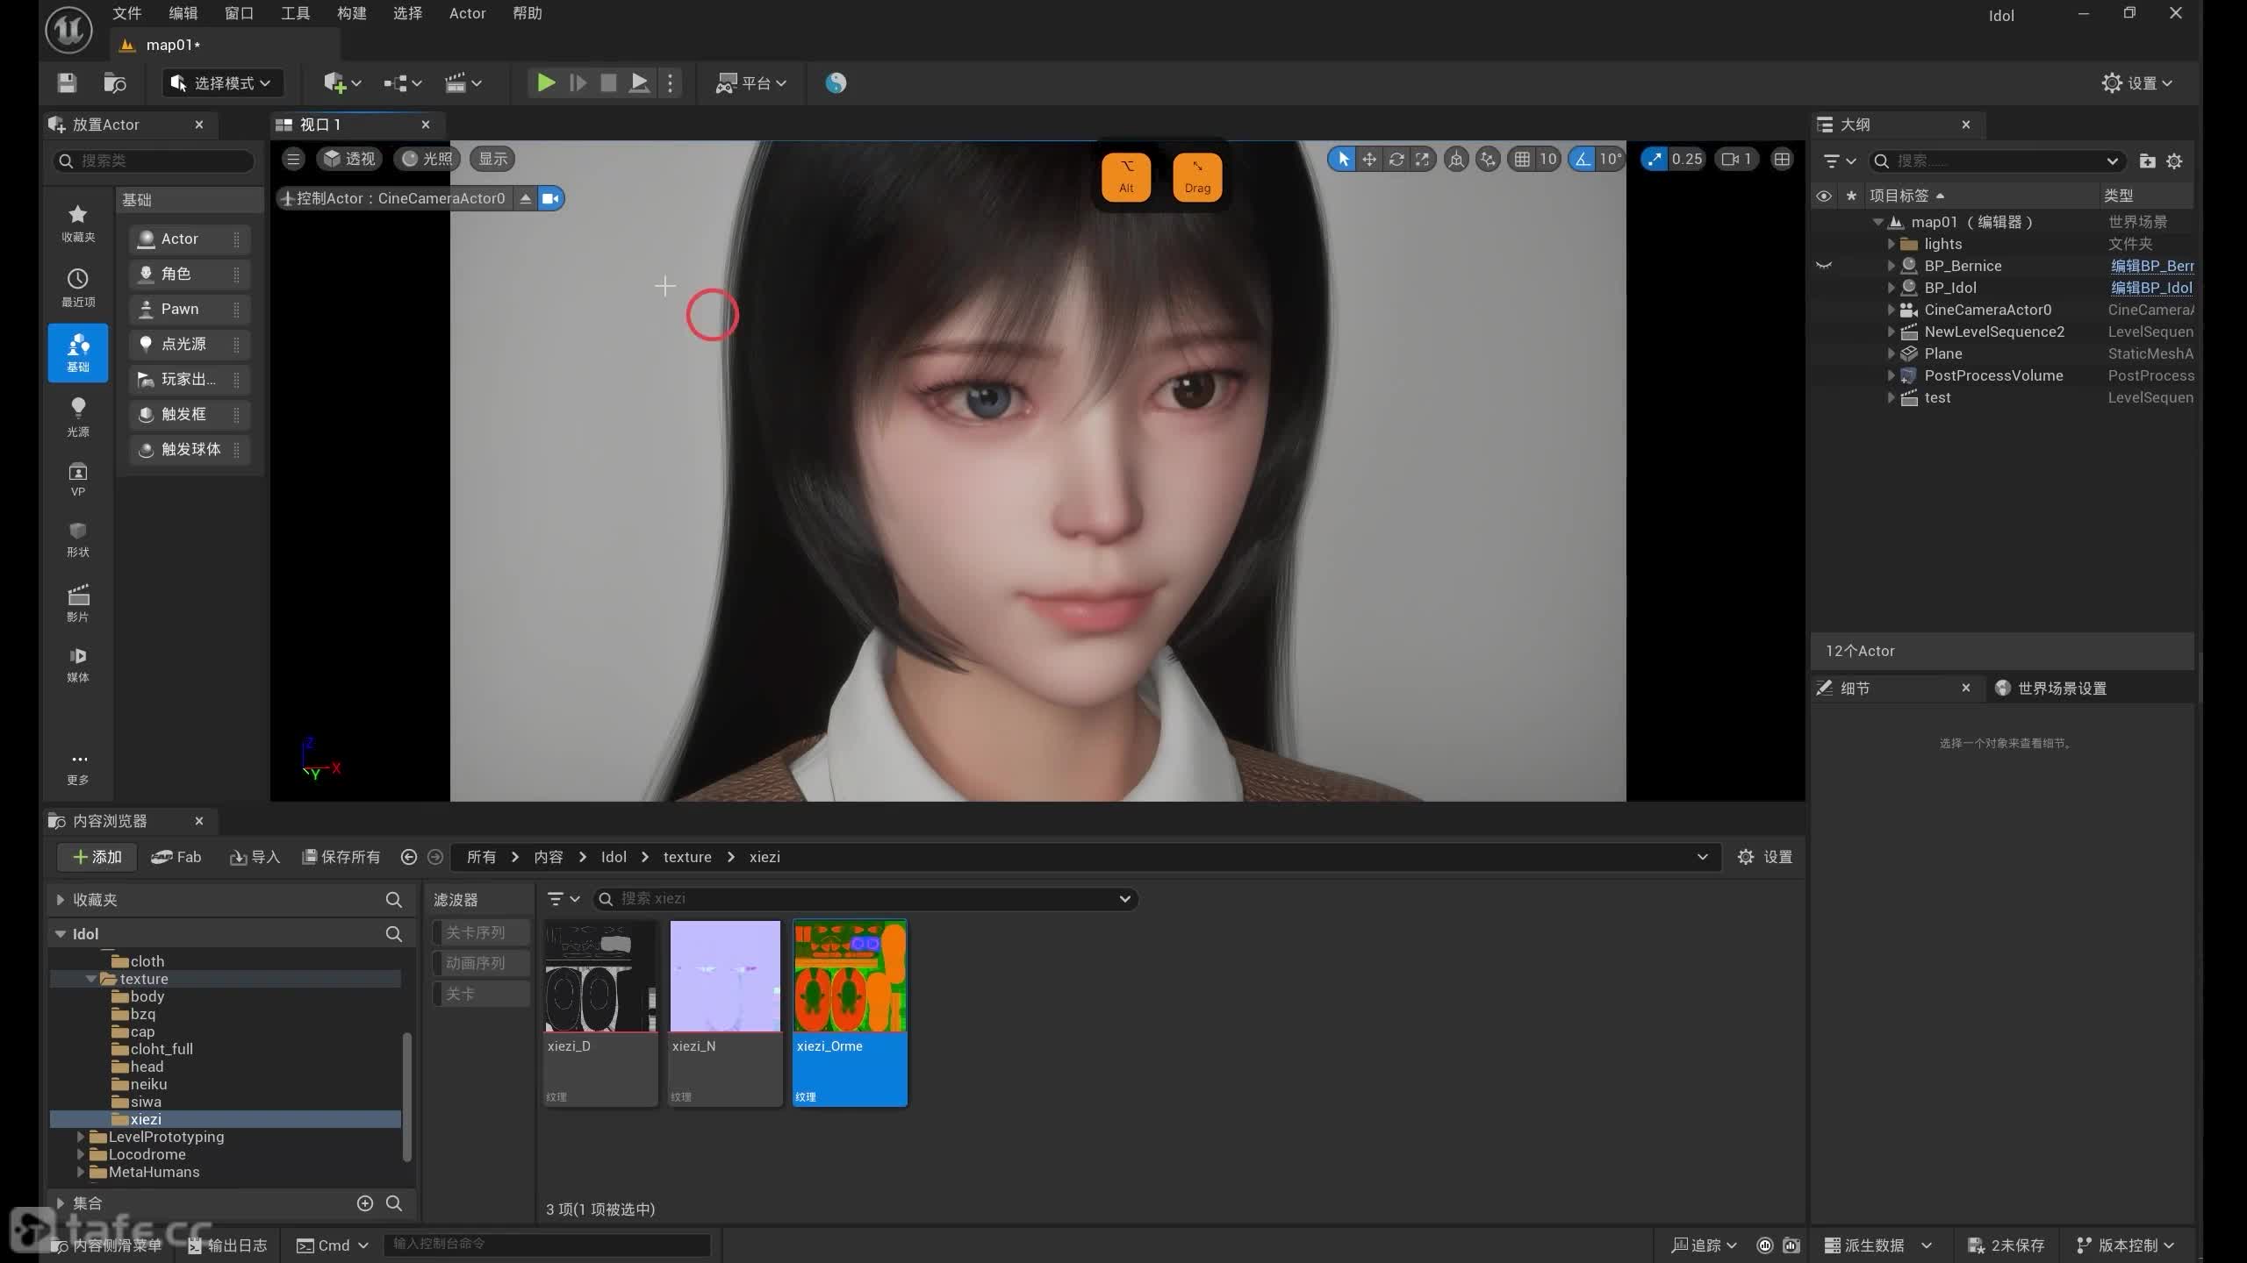Open the 显示 show flags button

point(492,159)
